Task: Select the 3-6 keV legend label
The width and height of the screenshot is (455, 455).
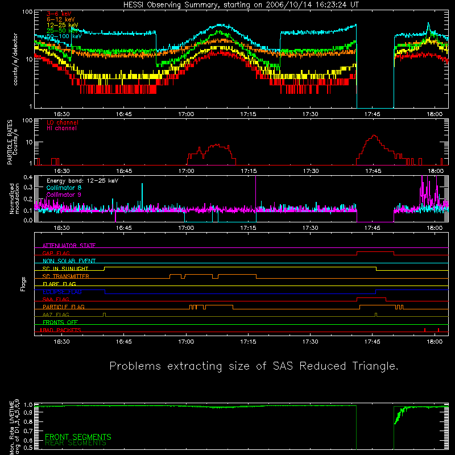Action: (x=59, y=14)
